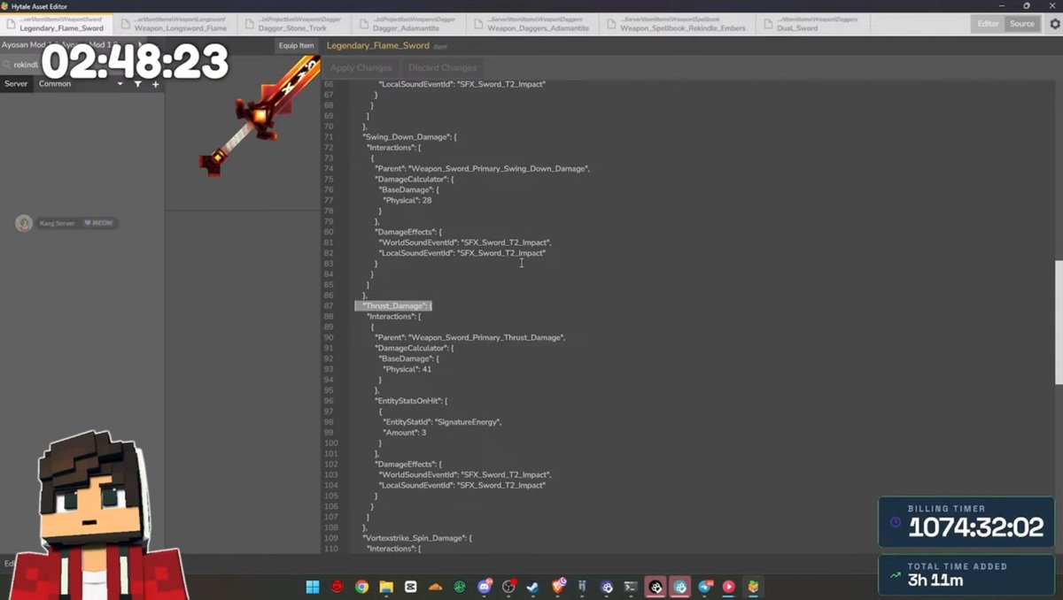The height and width of the screenshot is (600, 1063).
Task: Click the plus icon to add asset
Action: coord(156,84)
